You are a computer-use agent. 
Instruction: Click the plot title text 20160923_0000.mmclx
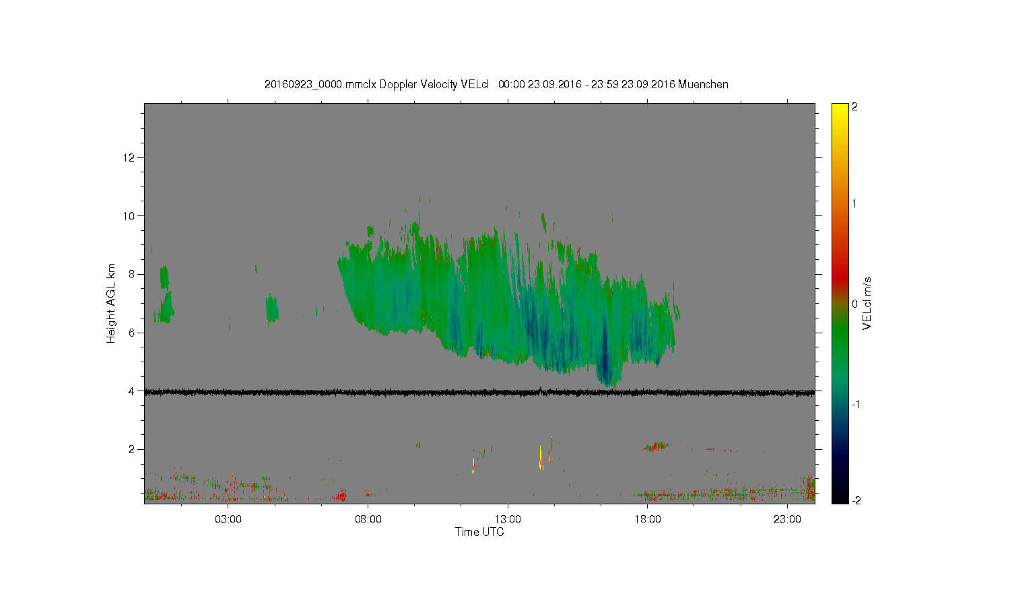pyautogui.click(x=321, y=85)
